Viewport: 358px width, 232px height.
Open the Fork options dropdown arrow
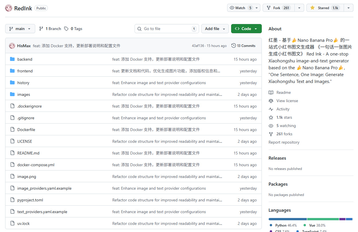coord(299,8)
